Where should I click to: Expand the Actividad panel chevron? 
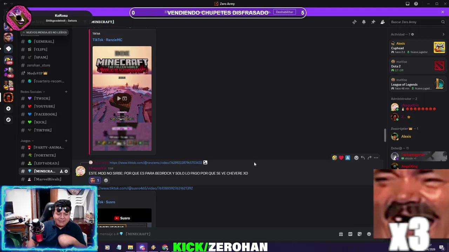click(x=443, y=34)
